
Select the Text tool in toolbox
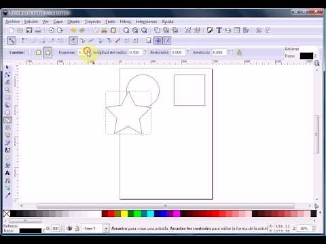[7, 173]
